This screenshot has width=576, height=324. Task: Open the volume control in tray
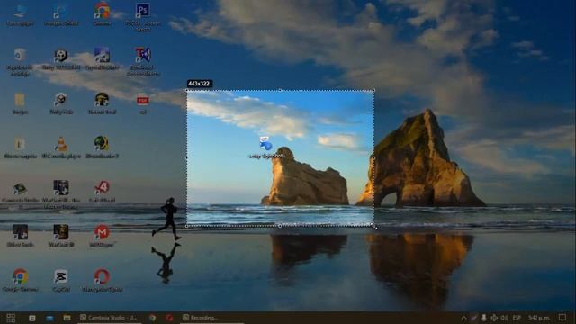(505, 318)
